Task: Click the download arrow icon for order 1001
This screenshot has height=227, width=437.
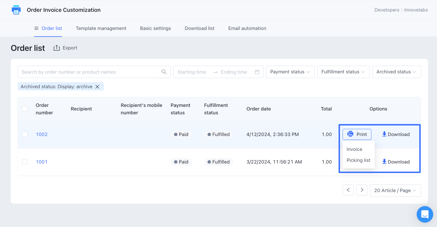Action: (384, 162)
